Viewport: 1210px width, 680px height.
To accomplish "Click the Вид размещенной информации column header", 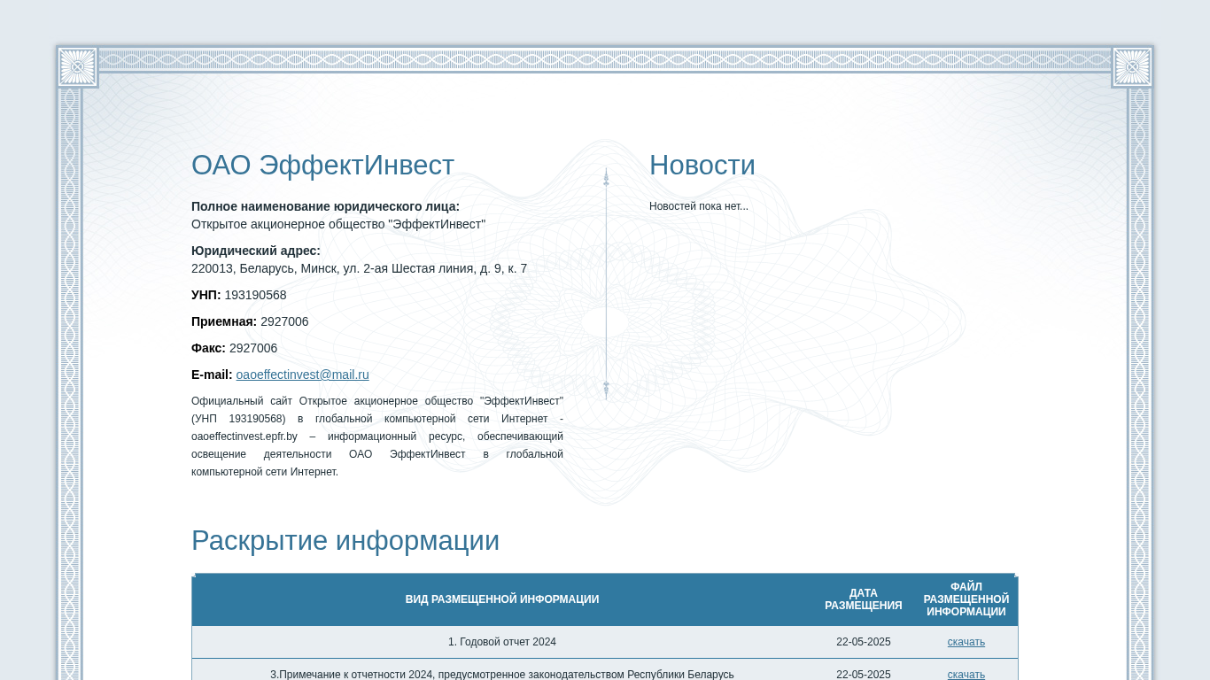I will pos(501,599).
